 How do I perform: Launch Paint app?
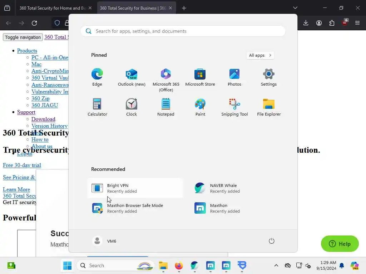point(200,107)
